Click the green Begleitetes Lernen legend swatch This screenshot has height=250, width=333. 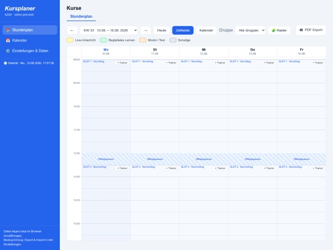104,40
